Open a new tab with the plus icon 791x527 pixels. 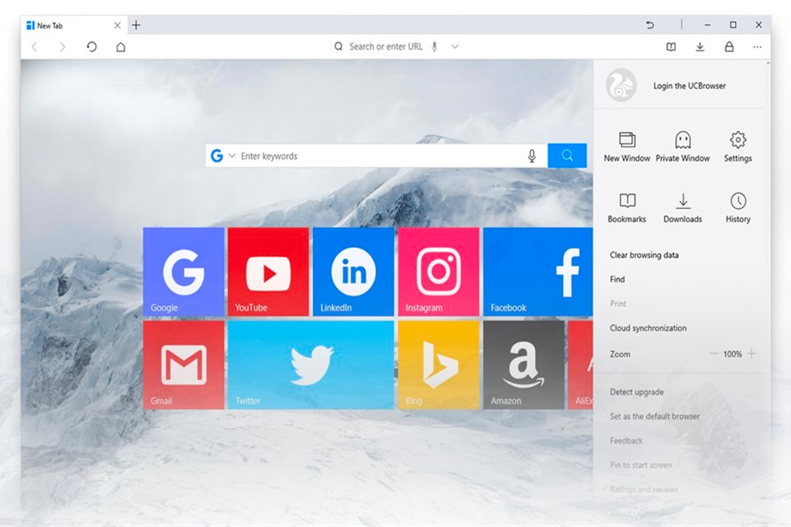click(x=136, y=25)
